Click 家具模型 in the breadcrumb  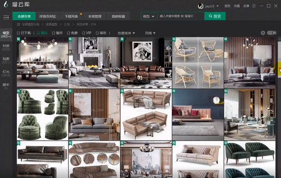tap(52, 24)
